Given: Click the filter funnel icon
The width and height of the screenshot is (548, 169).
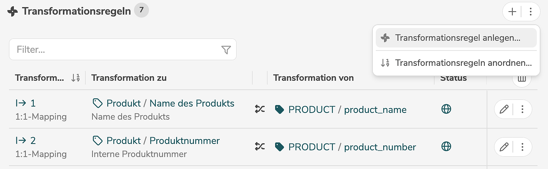Looking at the screenshot, I should 226,50.
